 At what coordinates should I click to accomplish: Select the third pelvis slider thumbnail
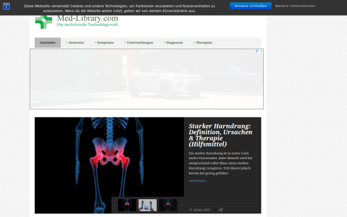click(x=168, y=205)
